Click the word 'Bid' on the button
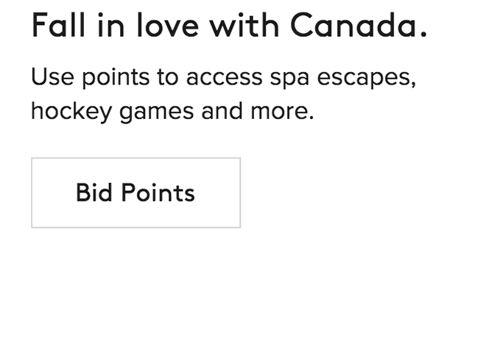 click(93, 193)
